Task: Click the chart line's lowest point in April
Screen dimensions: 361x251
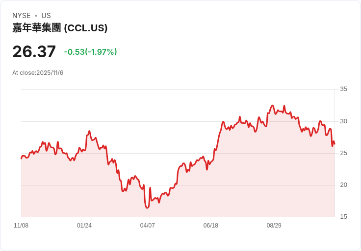Action: point(147,208)
